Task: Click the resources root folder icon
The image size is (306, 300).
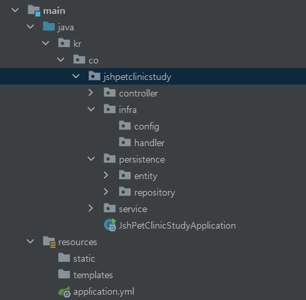Action: pos(50,242)
